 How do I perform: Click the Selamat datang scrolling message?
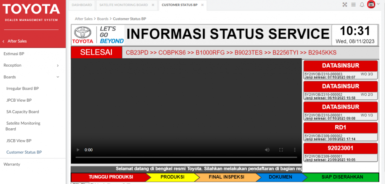coord(209,169)
